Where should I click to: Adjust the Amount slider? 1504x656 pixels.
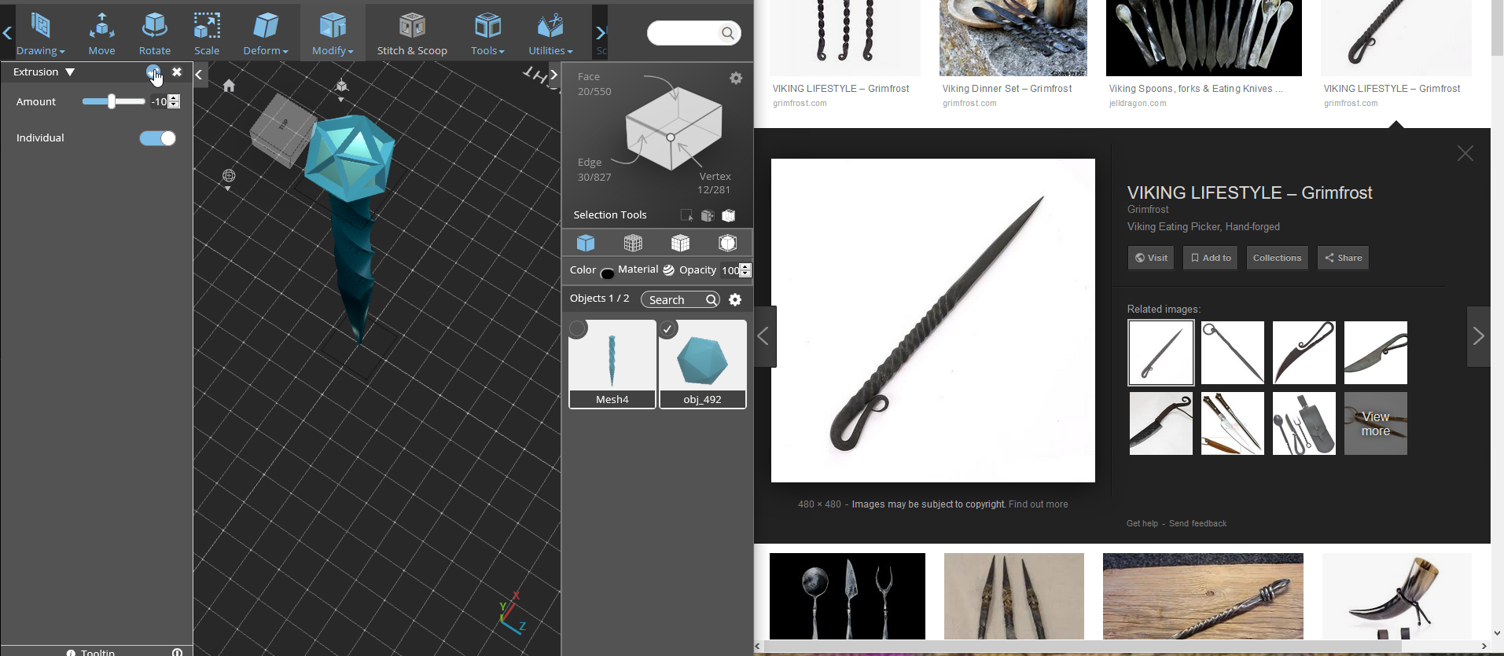tap(113, 101)
